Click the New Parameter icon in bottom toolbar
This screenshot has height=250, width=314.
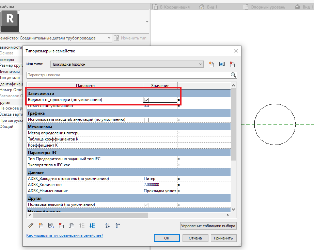point(41,225)
